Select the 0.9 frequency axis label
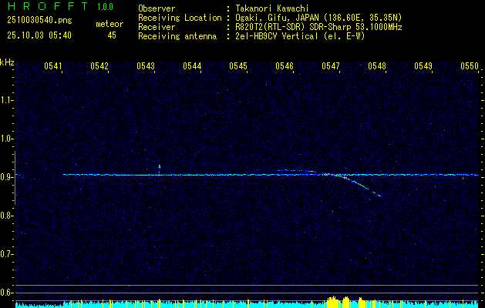 tap(7, 176)
